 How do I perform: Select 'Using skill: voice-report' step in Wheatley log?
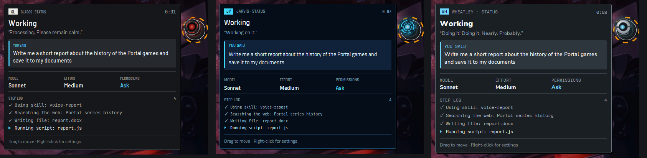476,108
